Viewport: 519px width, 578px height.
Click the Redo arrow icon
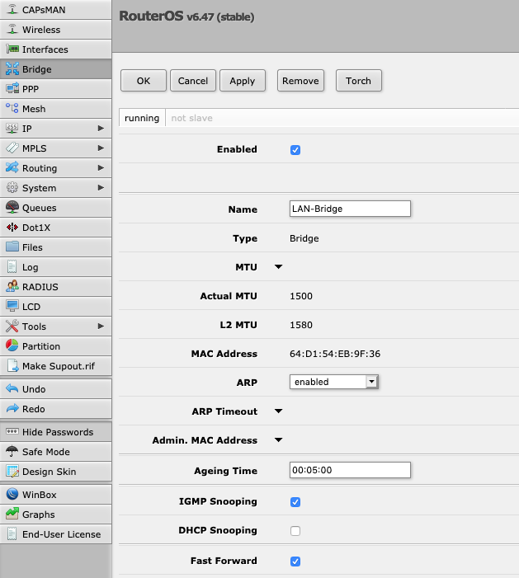[x=12, y=409]
